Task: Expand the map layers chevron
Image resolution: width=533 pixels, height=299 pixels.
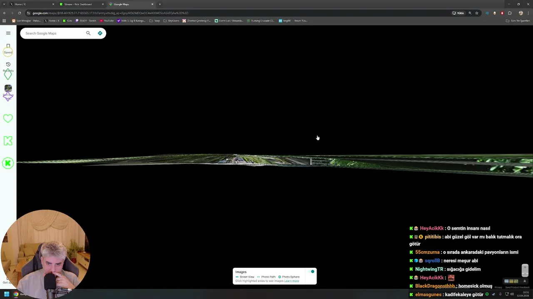Action: [x=525, y=281]
